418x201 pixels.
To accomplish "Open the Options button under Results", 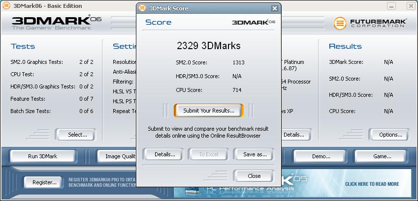I will (389, 135).
